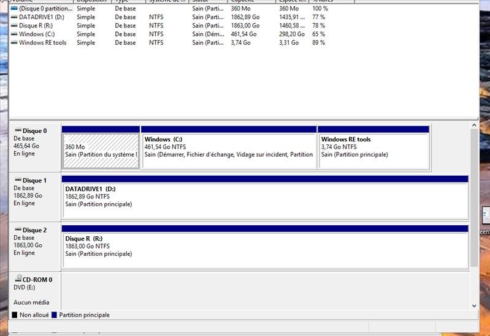Select Windows (C:) name in the volume list

37,34
